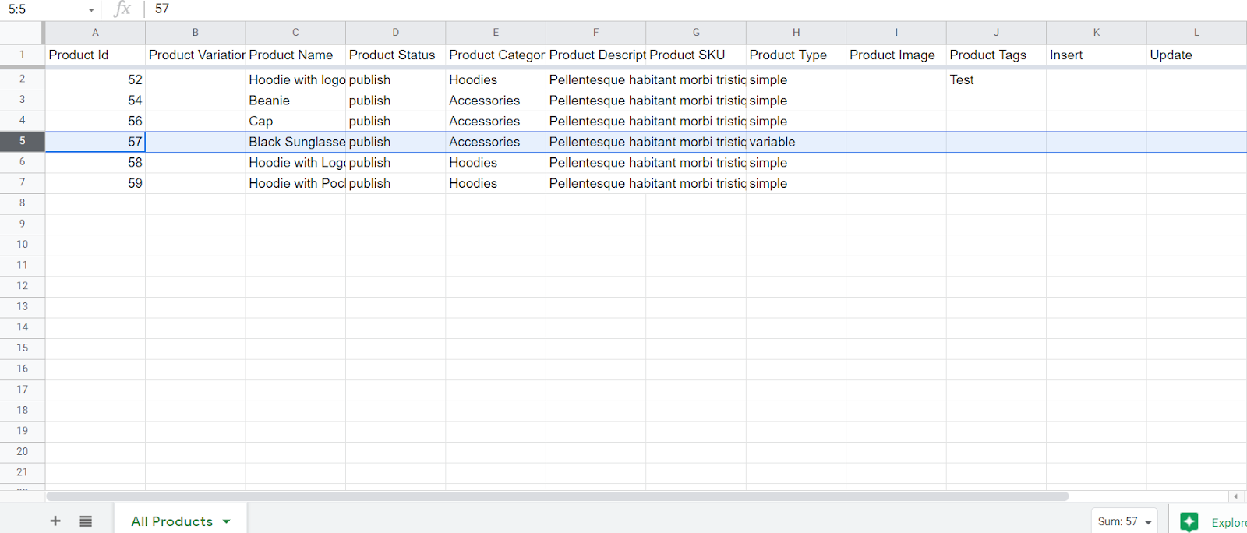Click the simple type cell in row 7

tap(797, 183)
